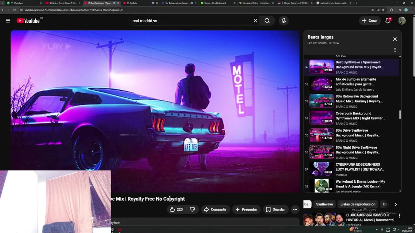Viewport: 415px width, 233px height.
Task: Open the browser zoom magnifier icon in address bar
Action: point(373,10)
